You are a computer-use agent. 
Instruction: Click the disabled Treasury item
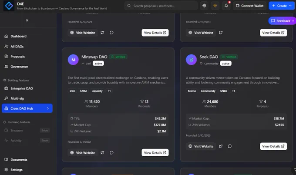click(x=27, y=131)
